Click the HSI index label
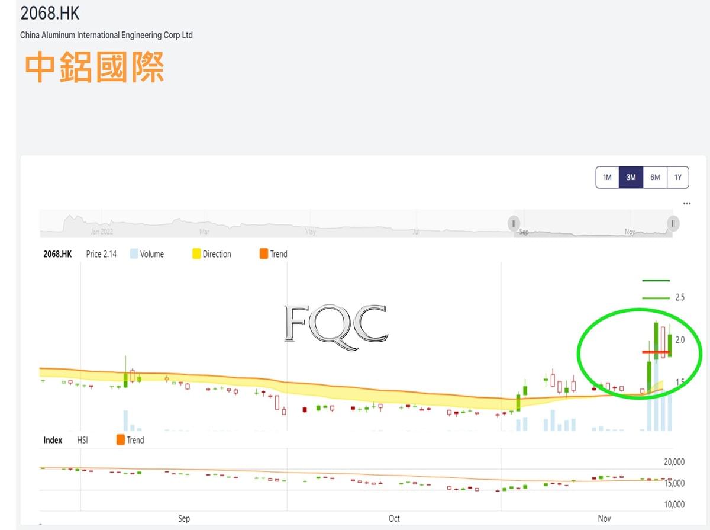The image size is (710, 530). pos(83,440)
